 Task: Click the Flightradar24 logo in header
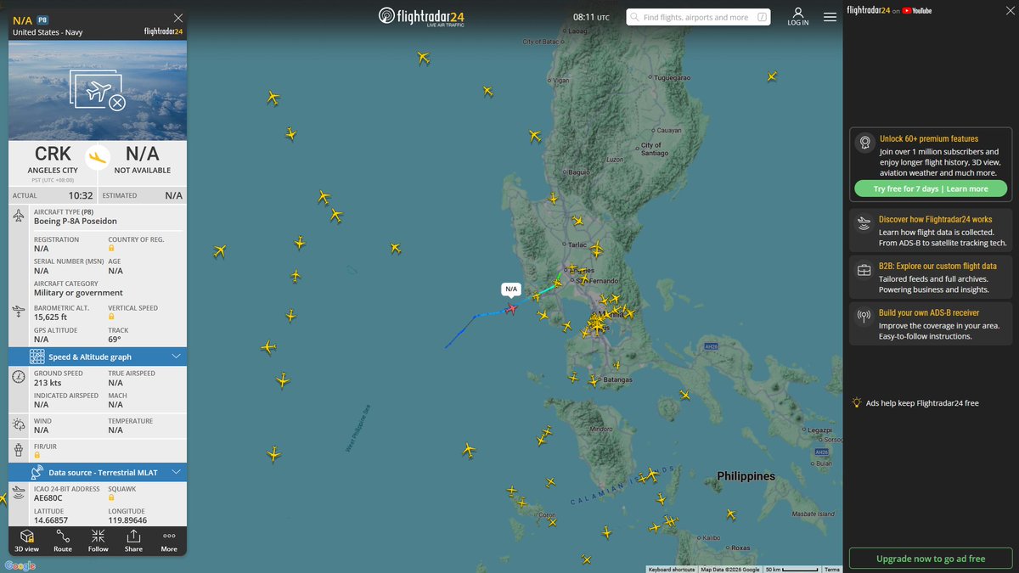(421, 16)
